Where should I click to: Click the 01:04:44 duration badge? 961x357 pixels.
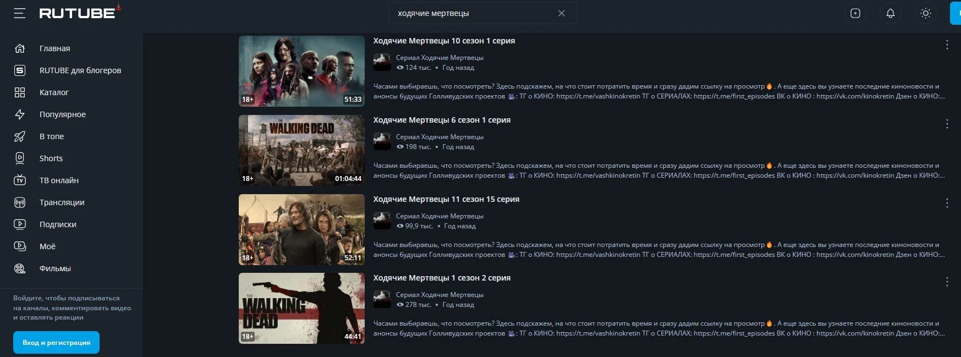click(x=348, y=178)
